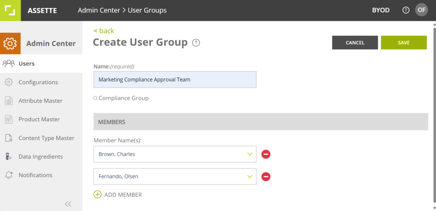This screenshot has width=436, height=211.
Task: Click the Attribute Master document icon
Action: tap(9, 101)
